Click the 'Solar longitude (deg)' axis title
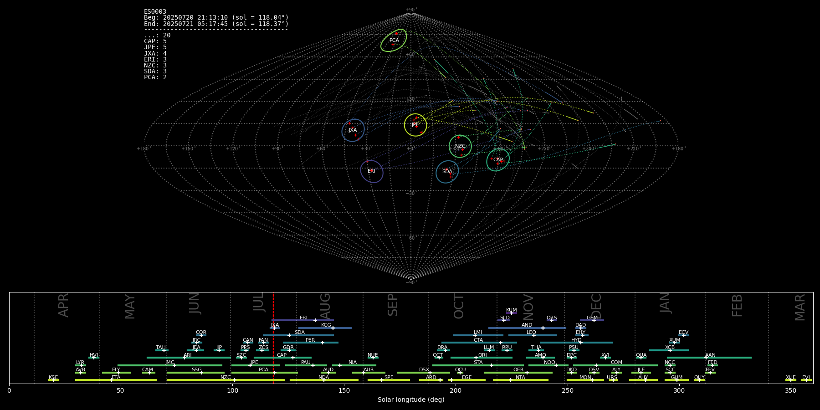The height and width of the screenshot is (410, 820). click(x=411, y=400)
